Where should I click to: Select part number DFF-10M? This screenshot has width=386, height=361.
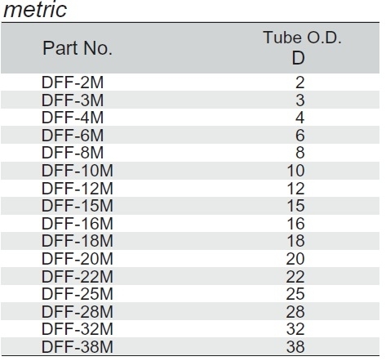click(78, 171)
